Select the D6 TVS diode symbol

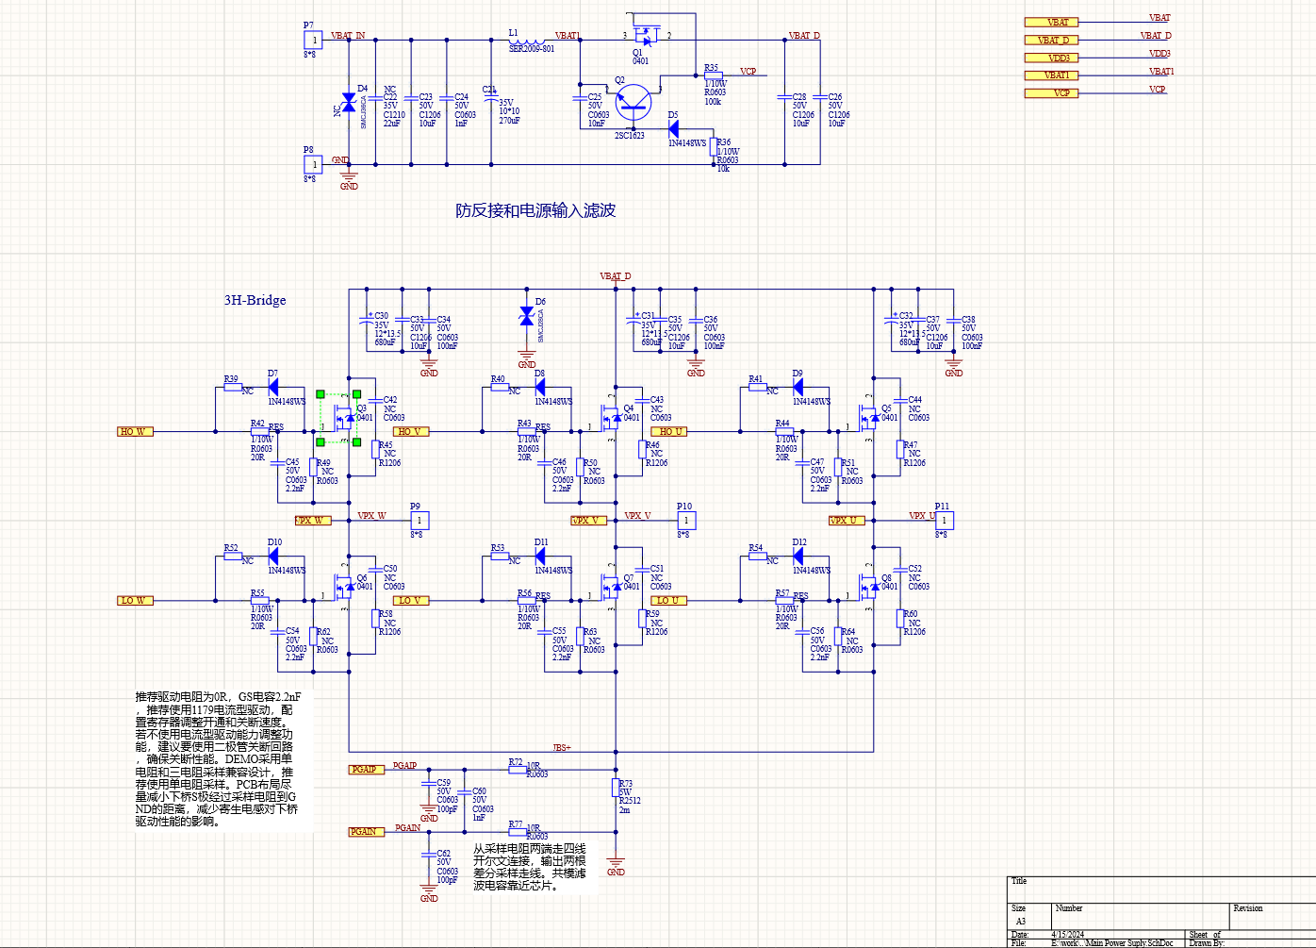(x=527, y=317)
